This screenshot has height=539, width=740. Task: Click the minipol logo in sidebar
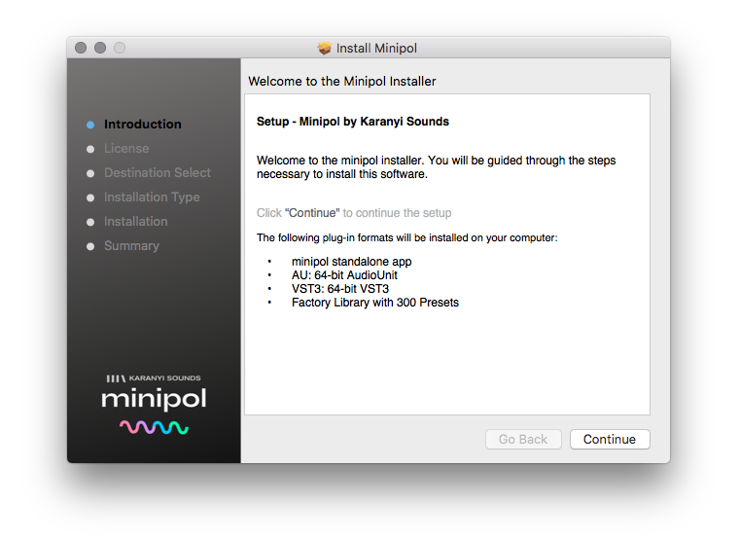(154, 399)
